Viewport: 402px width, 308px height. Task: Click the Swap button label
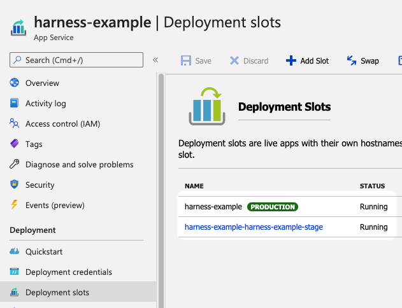[370, 61]
